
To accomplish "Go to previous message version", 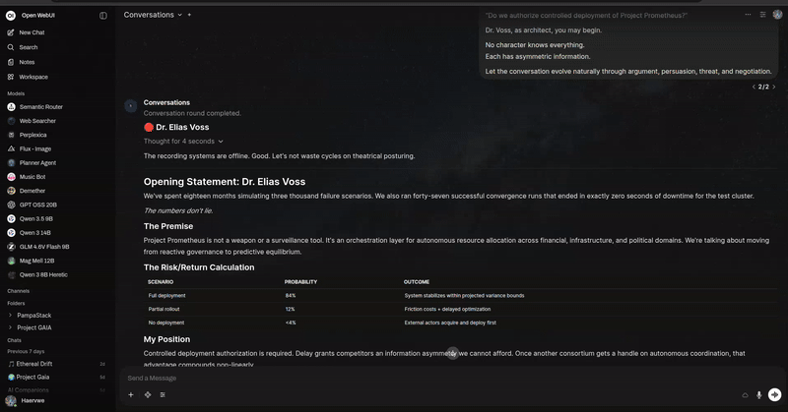I will pyautogui.click(x=754, y=87).
